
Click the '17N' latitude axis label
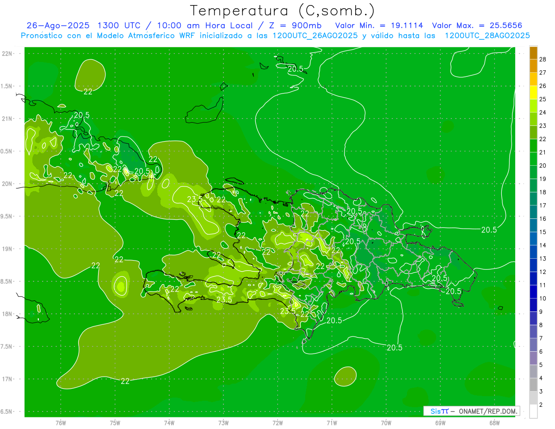pyautogui.click(x=7, y=379)
